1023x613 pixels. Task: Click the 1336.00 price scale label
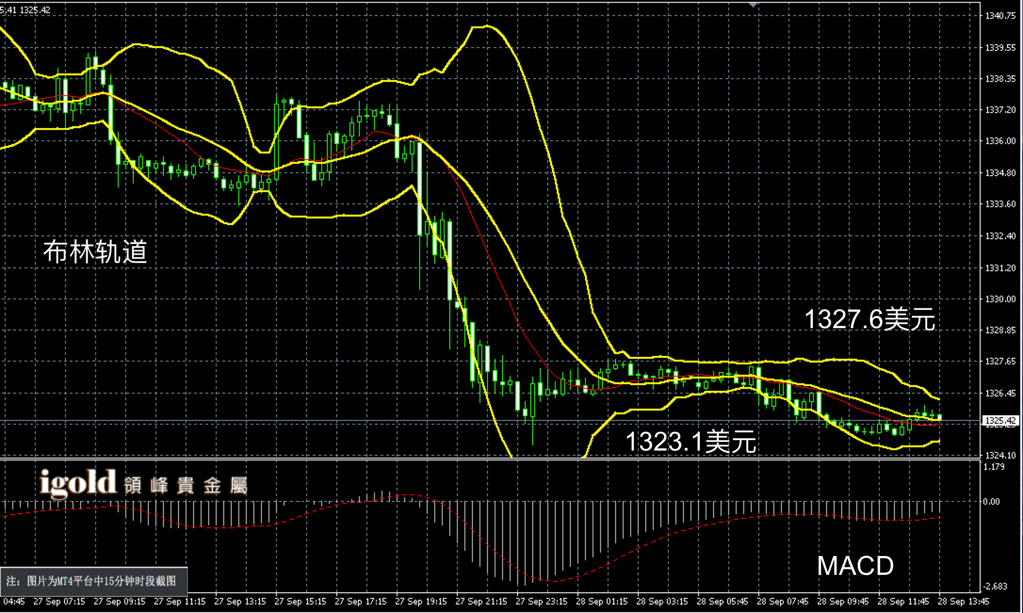click(x=1000, y=141)
